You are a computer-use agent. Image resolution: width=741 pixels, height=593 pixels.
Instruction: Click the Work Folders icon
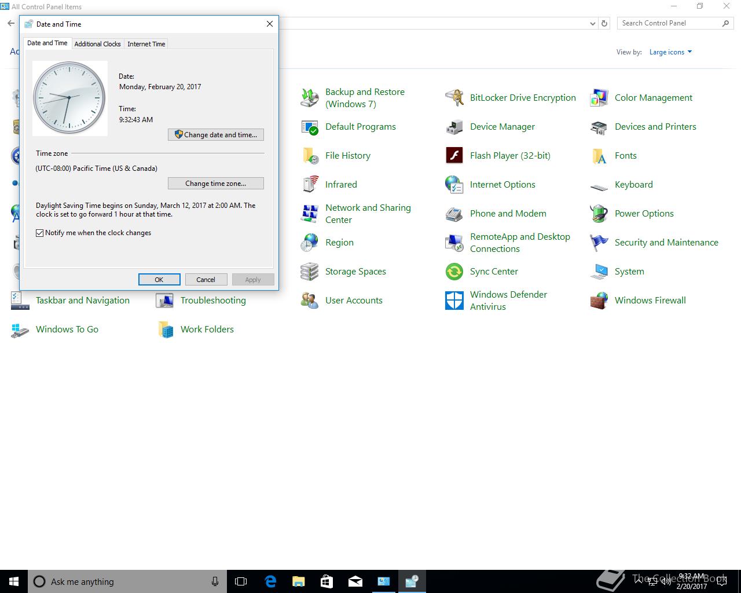[165, 330]
